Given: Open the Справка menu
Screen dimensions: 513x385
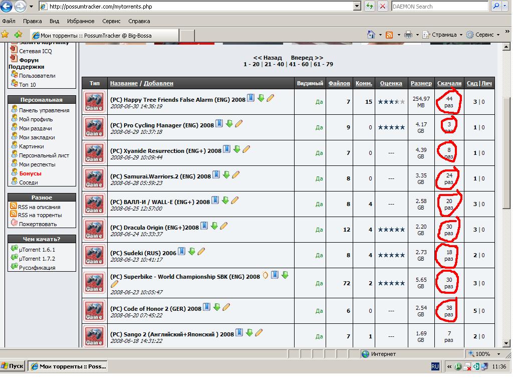Looking at the screenshot, I should click(x=139, y=21).
